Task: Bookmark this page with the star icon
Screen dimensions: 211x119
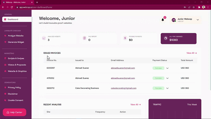Action: point(194,7)
